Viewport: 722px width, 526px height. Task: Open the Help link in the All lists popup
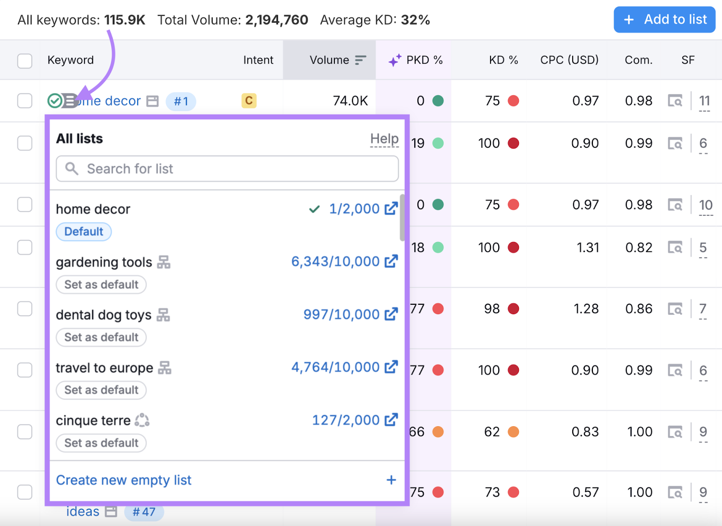click(x=384, y=139)
